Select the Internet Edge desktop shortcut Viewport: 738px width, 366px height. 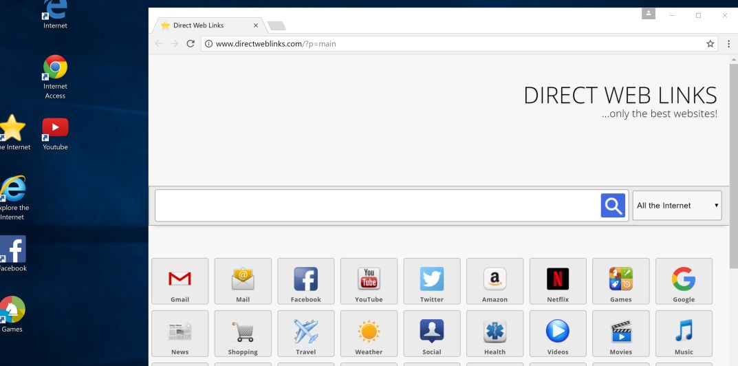click(x=55, y=14)
